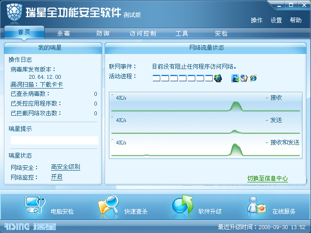The height and width of the screenshot is (233, 311).
Task: Open the 工具 tools tab
Action: [182, 33]
